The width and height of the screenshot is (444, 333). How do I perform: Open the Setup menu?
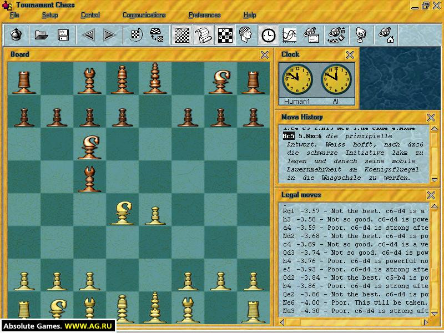click(50, 15)
